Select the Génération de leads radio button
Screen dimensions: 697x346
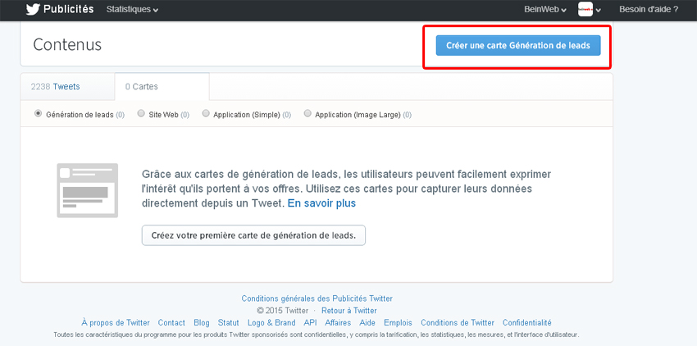coord(39,114)
